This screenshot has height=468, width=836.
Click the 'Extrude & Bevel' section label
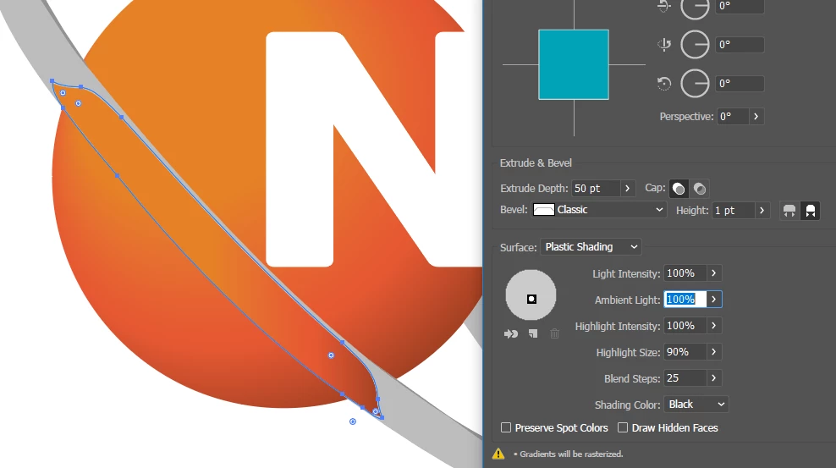[536, 163]
